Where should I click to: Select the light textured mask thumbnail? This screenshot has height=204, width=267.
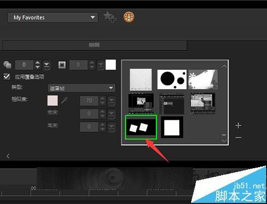click(141, 80)
